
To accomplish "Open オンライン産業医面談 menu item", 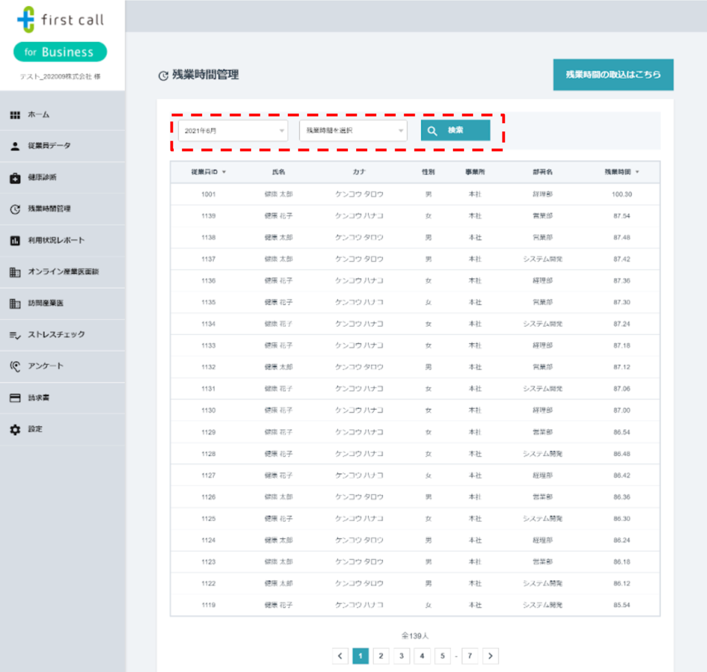I will pyautogui.click(x=63, y=272).
